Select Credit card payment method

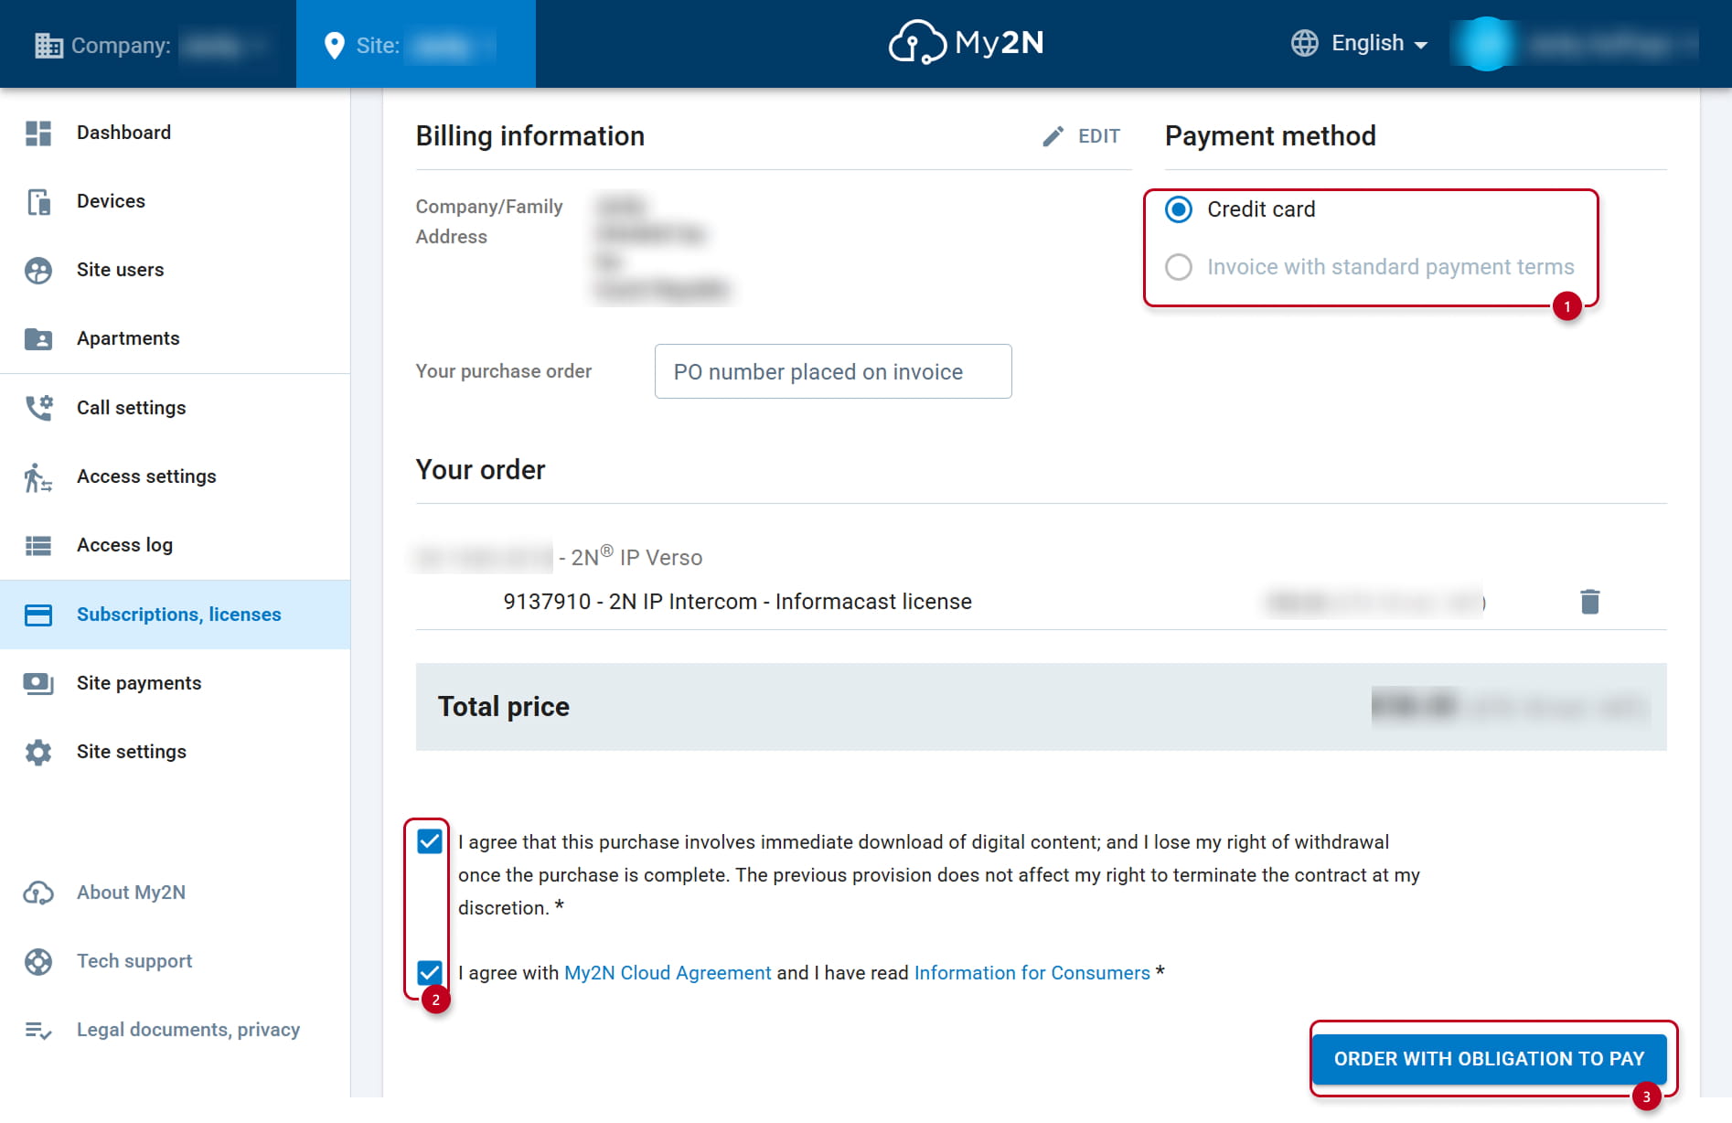[1179, 209]
